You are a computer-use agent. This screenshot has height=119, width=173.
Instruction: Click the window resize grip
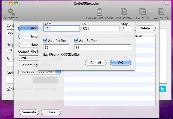tap(170, 99)
